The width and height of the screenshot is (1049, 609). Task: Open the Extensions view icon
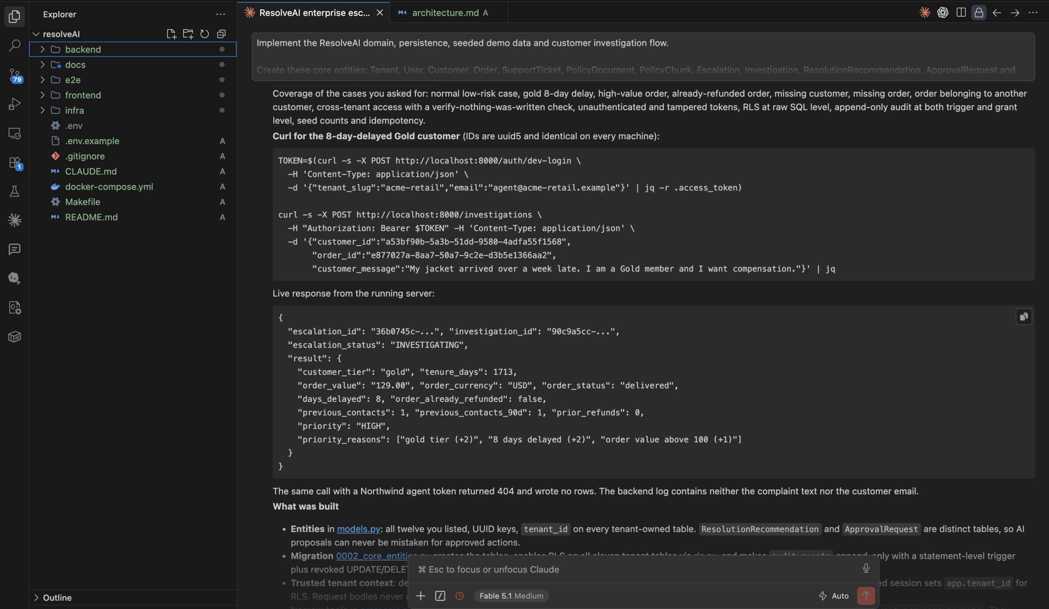tap(15, 163)
